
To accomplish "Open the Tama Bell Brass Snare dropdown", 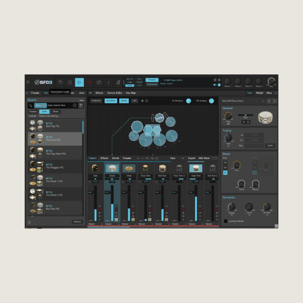I will pyautogui.click(x=243, y=101).
